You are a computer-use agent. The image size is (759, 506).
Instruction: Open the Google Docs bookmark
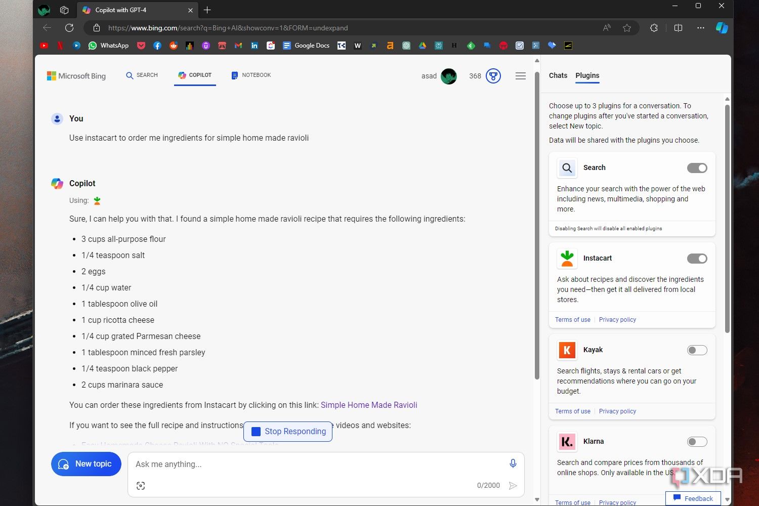click(306, 46)
